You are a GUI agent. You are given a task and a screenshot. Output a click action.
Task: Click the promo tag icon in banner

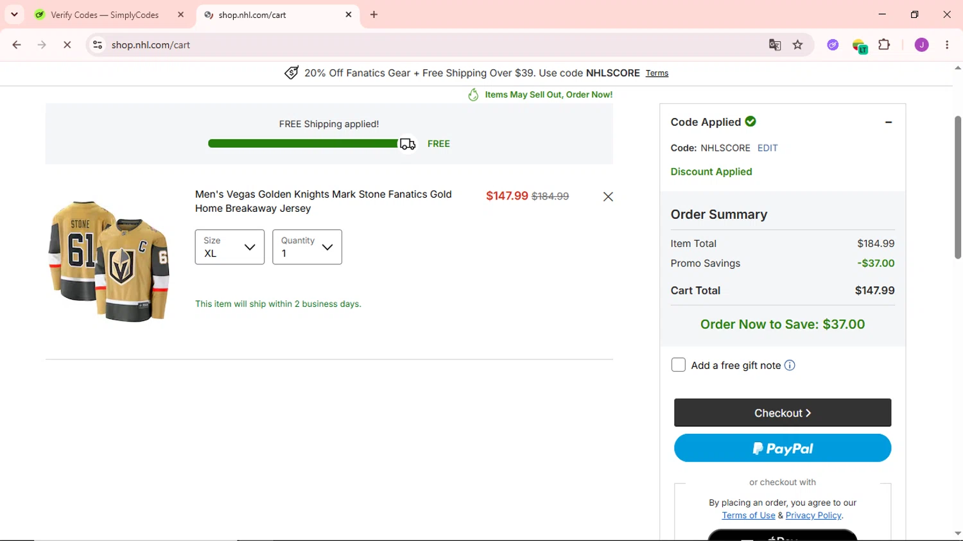click(291, 73)
